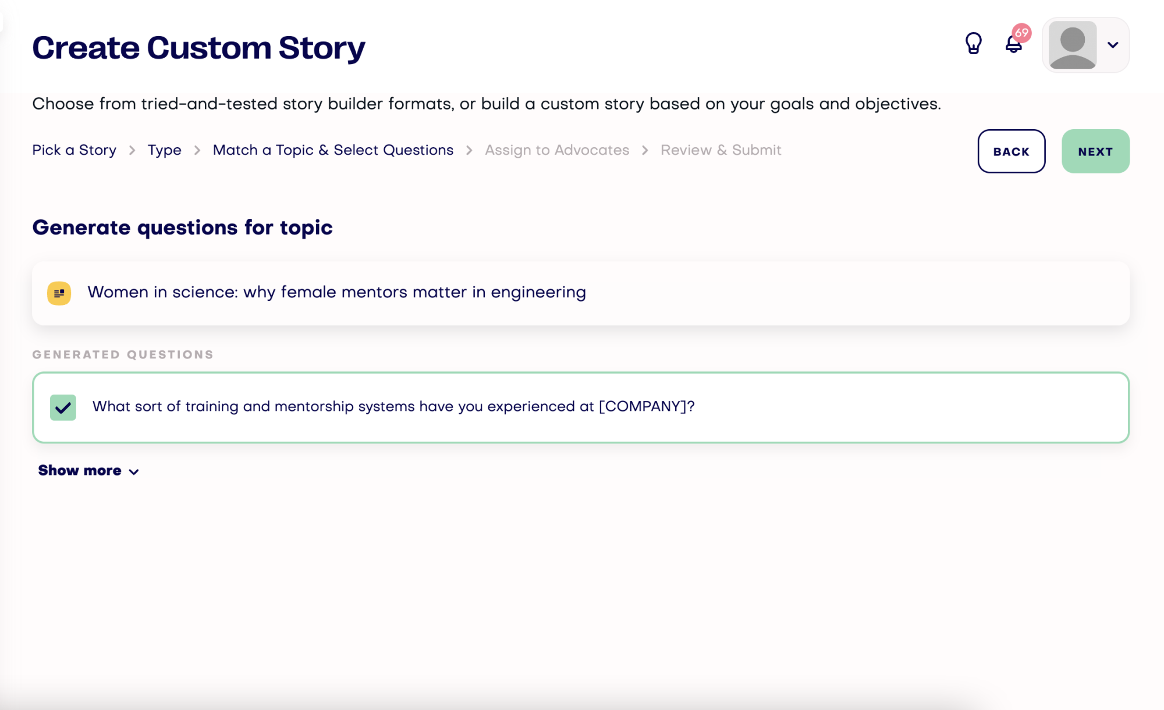The width and height of the screenshot is (1164, 710).
Task: Go to the Type step
Action: pyautogui.click(x=164, y=150)
